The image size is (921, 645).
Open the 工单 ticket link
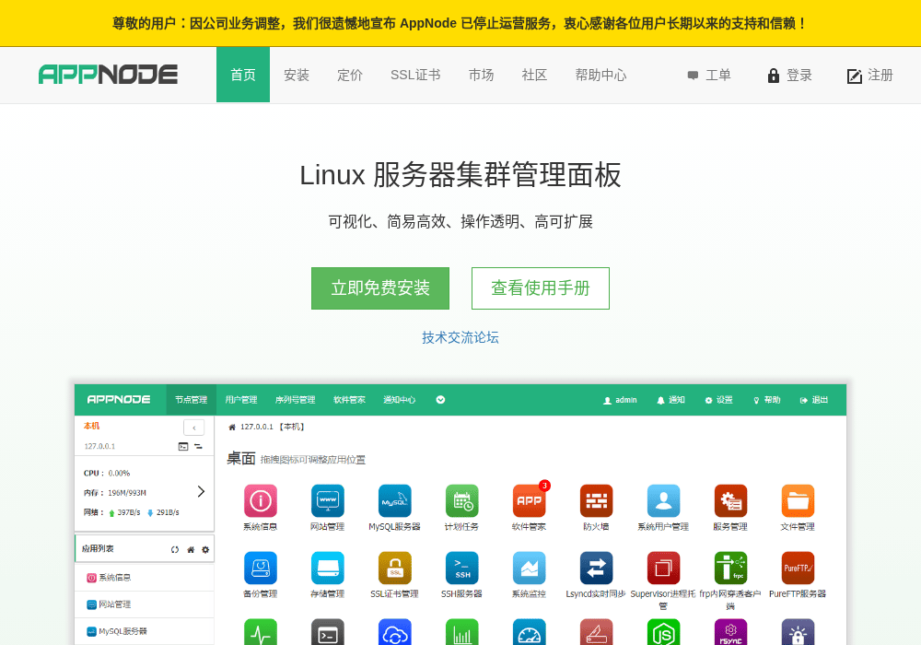tap(709, 76)
